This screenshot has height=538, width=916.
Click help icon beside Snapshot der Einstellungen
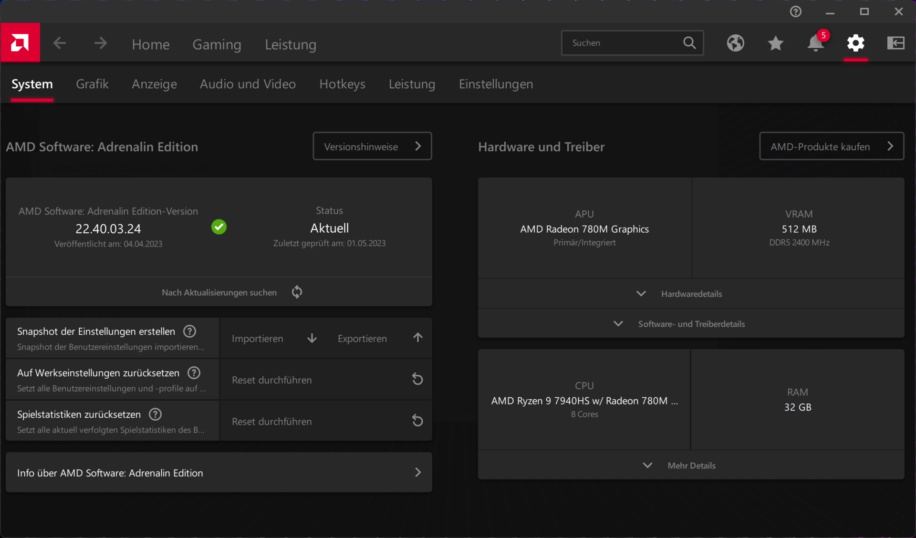click(189, 331)
